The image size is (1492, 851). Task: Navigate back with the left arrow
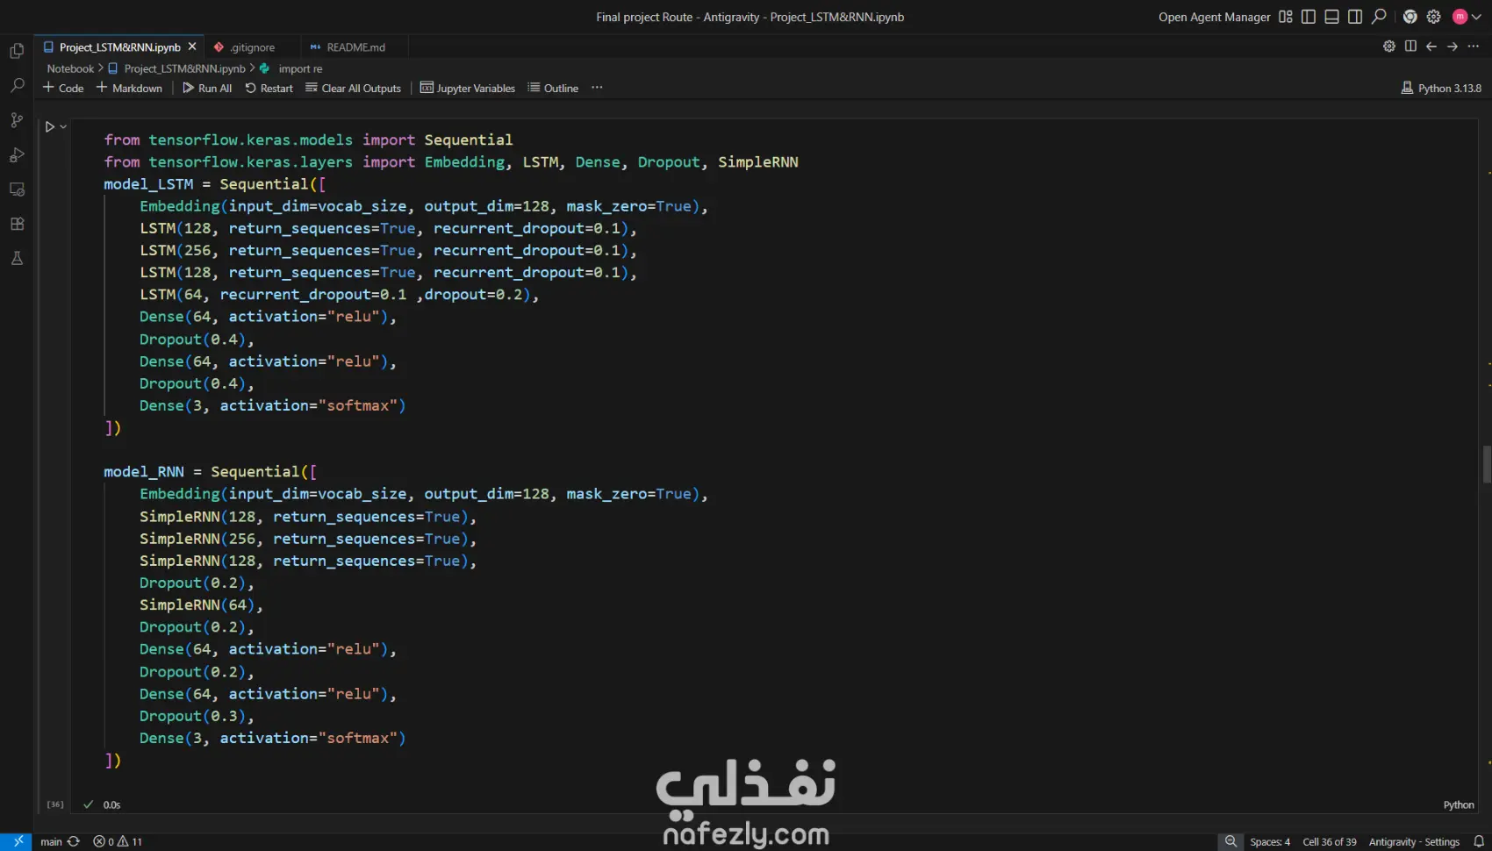pyautogui.click(x=1431, y=46)
